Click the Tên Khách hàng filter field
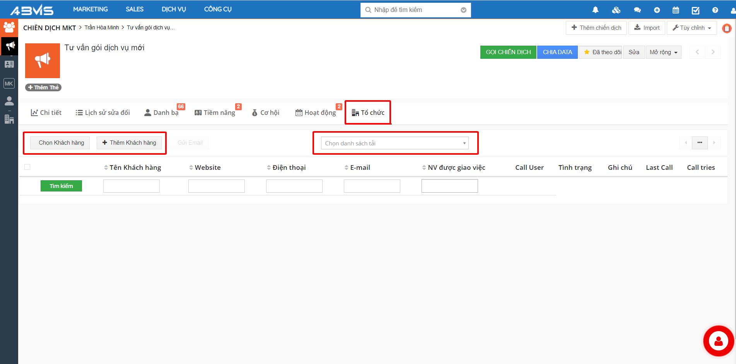This screenshot has height=364, width=736. pyautogui.click(x=131, y=186)
